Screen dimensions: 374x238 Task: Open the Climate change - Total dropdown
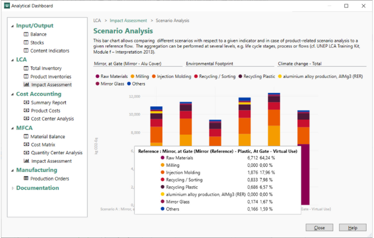(322, 64)
